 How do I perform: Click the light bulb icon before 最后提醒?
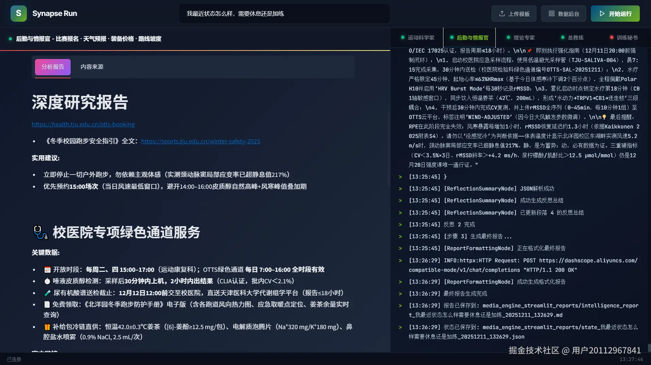click(x=604, y=117)
